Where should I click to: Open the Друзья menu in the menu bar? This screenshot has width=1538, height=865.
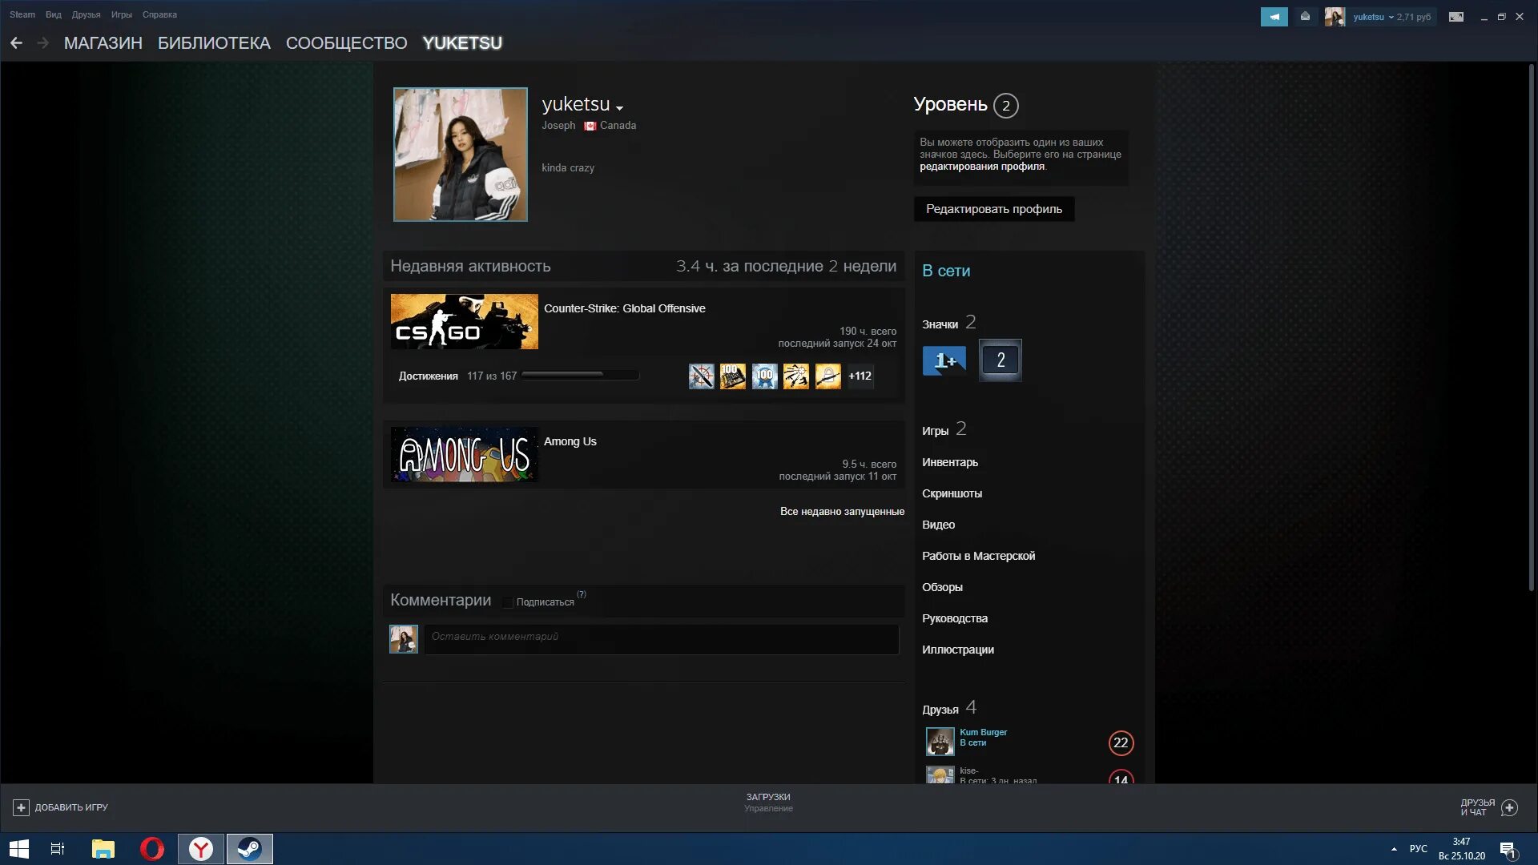point(86,14)
